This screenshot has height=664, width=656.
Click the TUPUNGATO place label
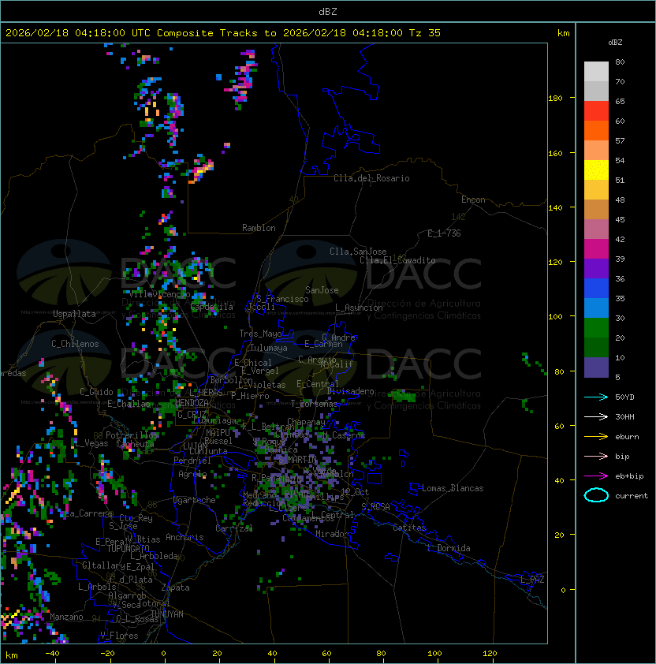128,549
